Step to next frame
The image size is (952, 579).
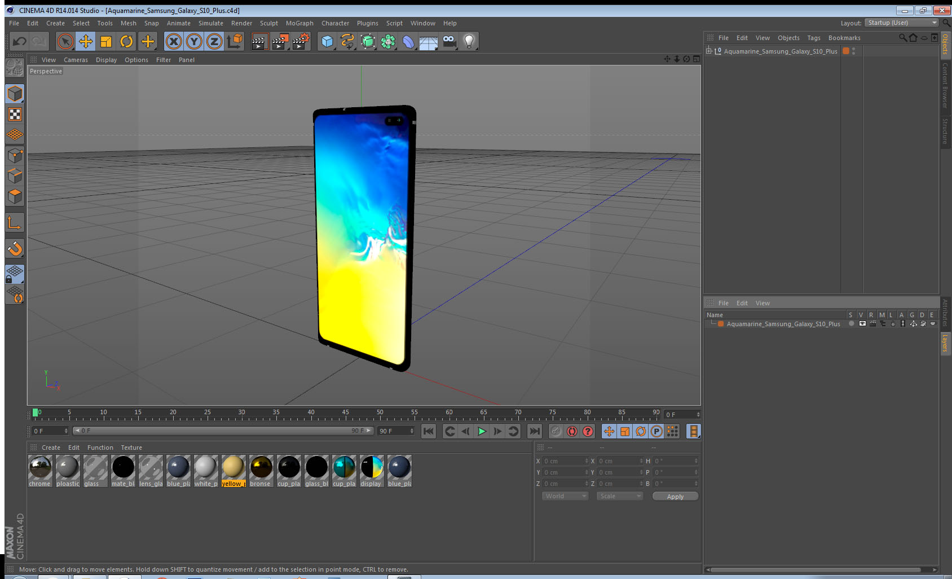tap(497, 432)
